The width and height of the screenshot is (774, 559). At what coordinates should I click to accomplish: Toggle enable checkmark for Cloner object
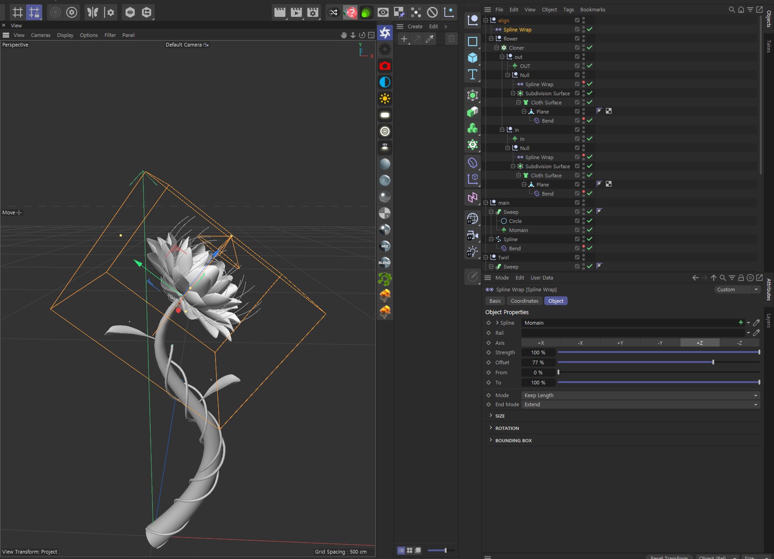point(590,47)
